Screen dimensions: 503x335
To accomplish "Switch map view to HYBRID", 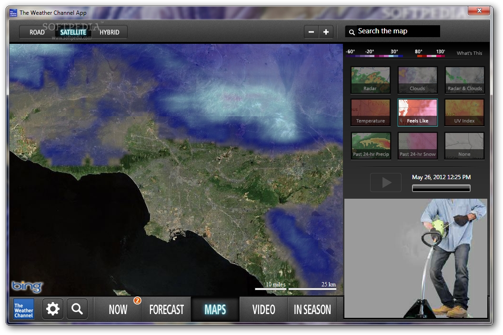I will 110,32.
